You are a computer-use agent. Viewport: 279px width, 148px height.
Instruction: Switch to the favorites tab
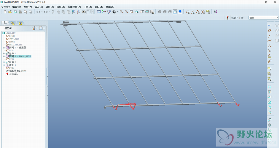point(20,23)
